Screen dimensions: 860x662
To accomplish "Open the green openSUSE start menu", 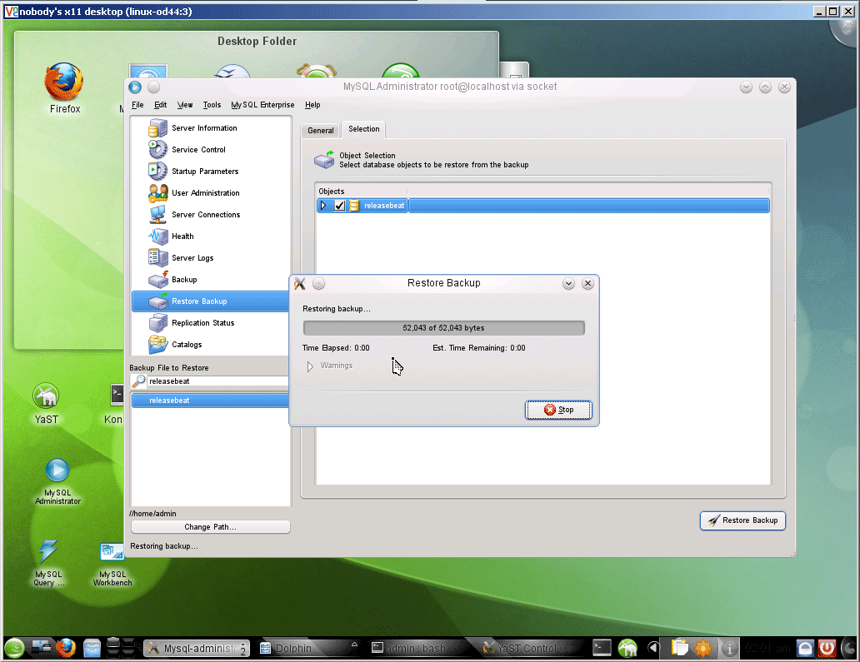I will click(15, 649).
